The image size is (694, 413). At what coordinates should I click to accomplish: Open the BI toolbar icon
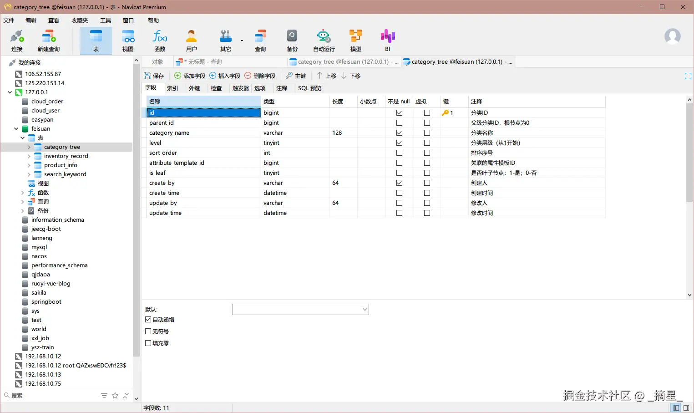(388, 41)
